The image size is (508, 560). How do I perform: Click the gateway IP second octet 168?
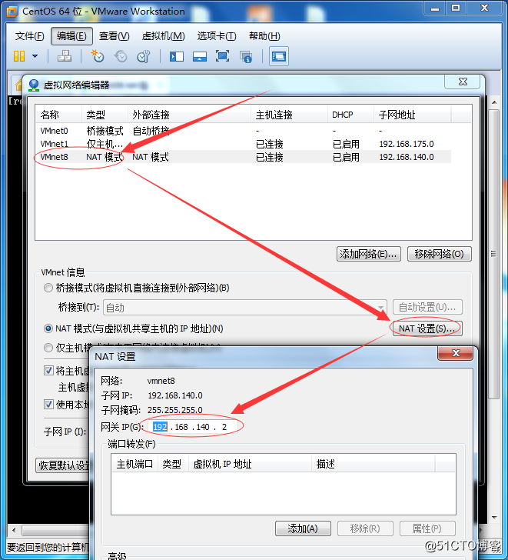[181, 427]
